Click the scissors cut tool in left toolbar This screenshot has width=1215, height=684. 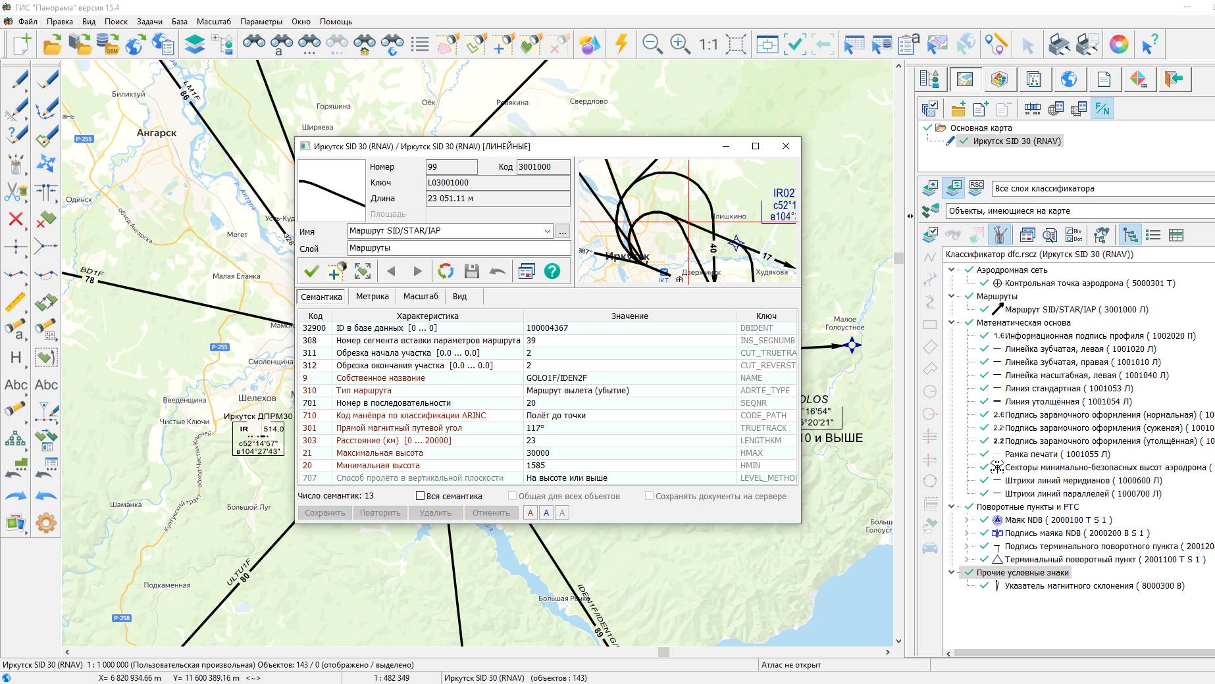coord(16,192)
